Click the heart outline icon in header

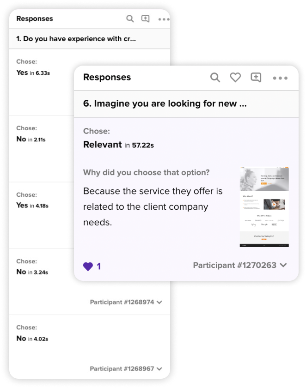click(x=235, y=78)
